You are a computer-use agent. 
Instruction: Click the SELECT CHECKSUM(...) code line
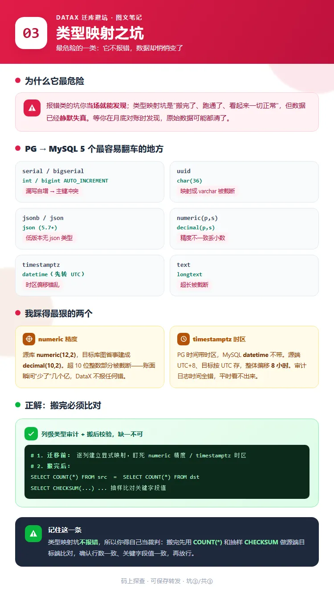[98, 488]
